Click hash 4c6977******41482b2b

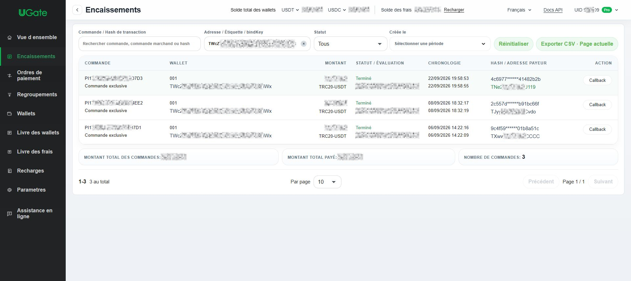(x=515, y=79)
